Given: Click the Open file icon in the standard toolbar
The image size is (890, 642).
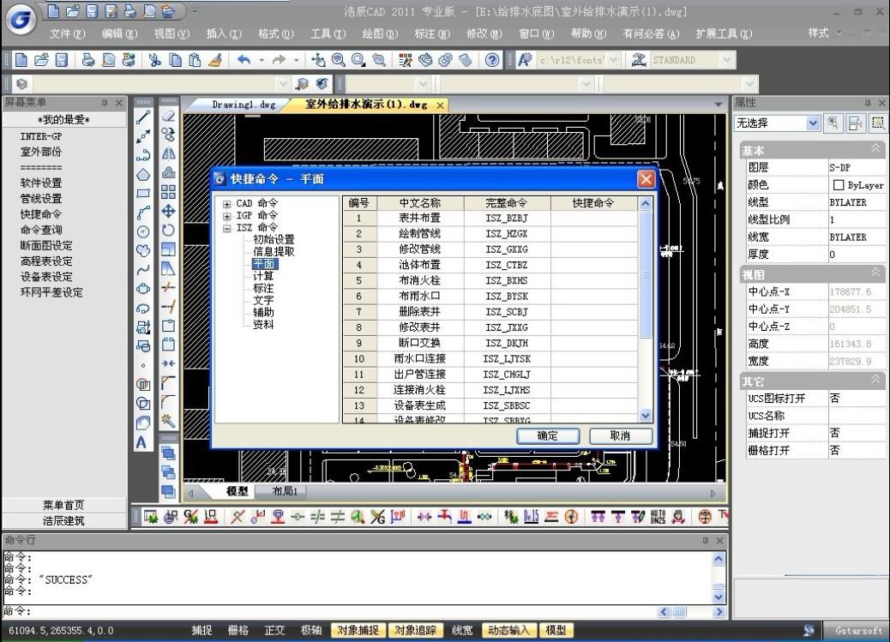Looking at the screenshot, I should click(x=41, y=60).
